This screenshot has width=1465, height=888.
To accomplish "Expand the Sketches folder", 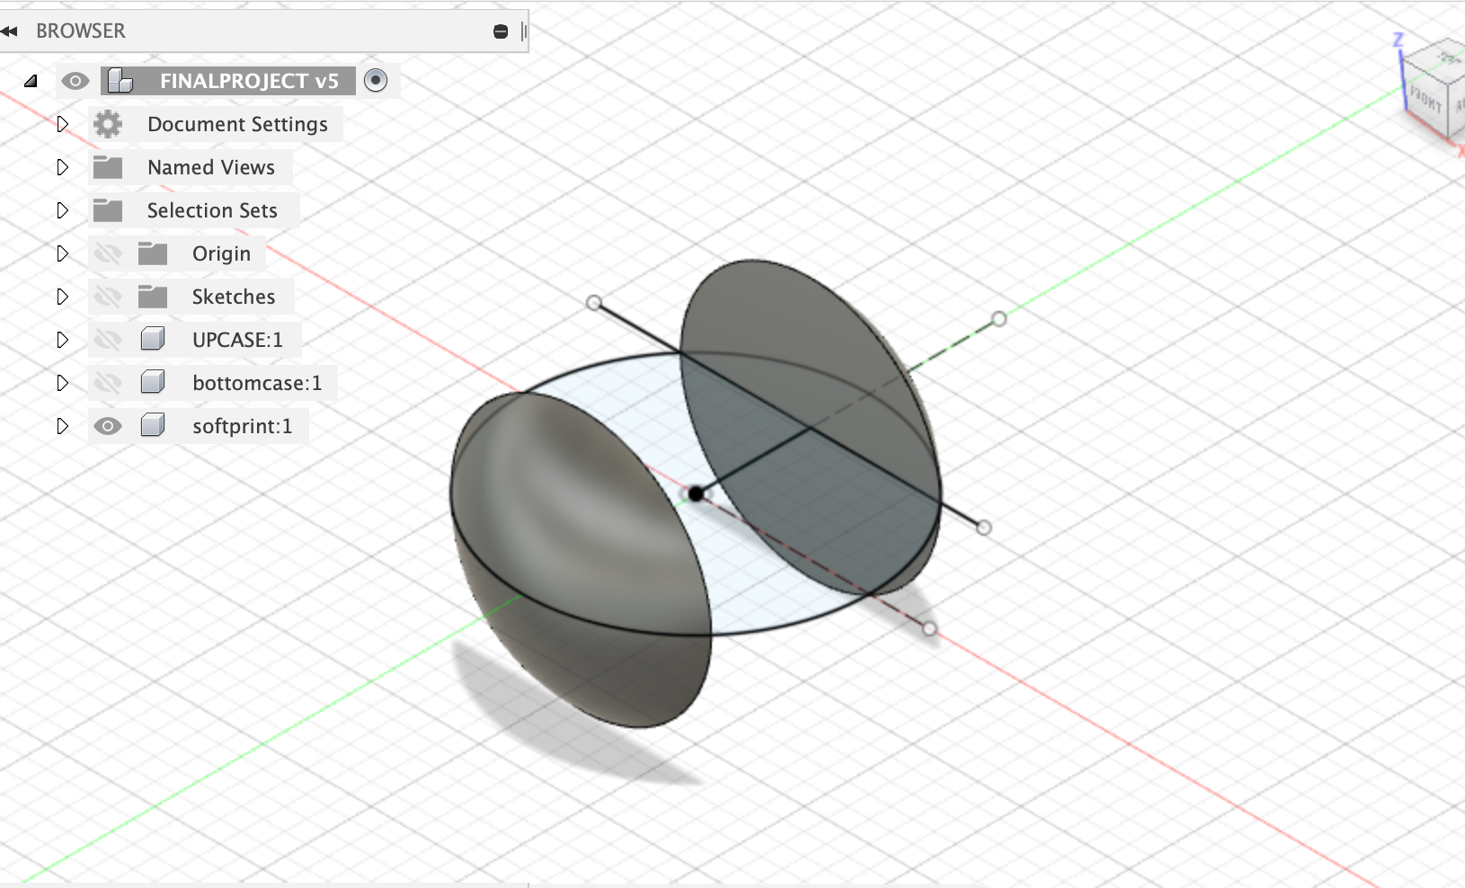I will pyautogui.click(x=62, y=297).
